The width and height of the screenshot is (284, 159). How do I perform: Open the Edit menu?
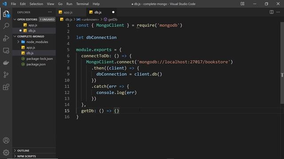(23, 4)
